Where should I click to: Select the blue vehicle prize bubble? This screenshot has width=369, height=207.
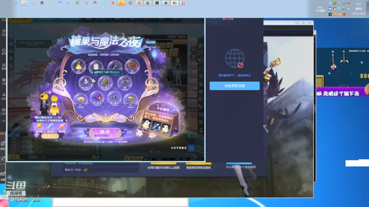[x=114, y=98]
